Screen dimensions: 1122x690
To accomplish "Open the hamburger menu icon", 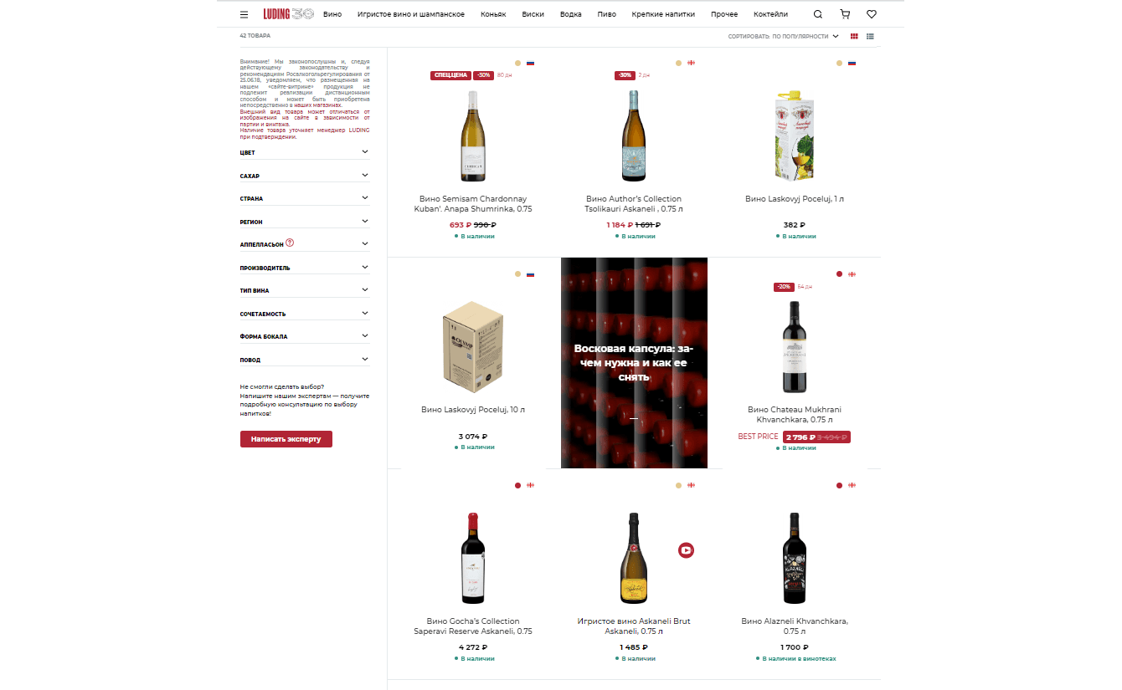I will [x=244, y=14].
